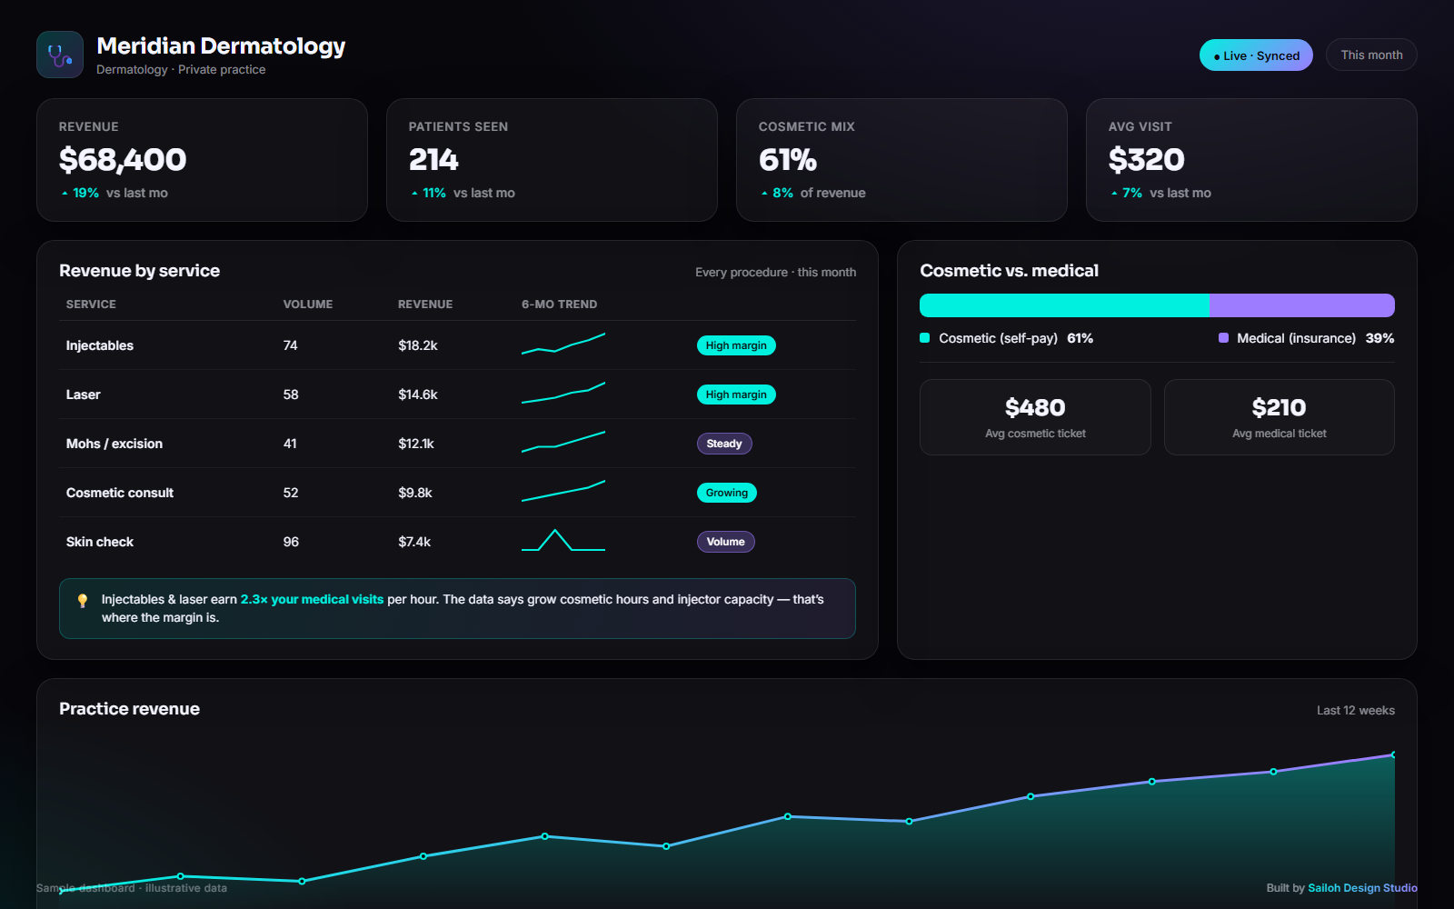Click the 11% patients change indicator
Viewport: 1454px width, 909px height.
tap(429, 193)
